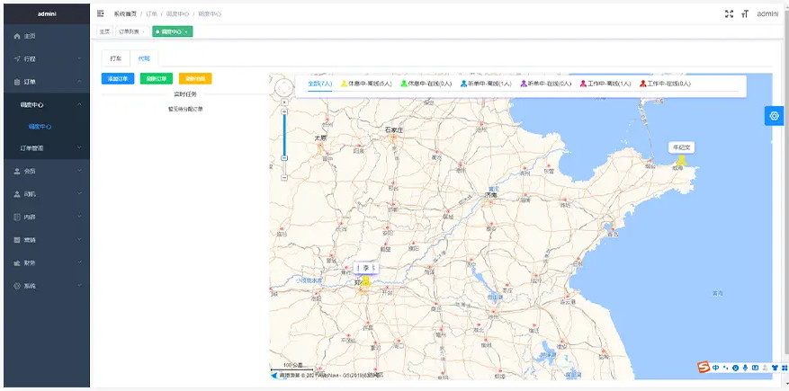The image size is (789, 391).
Task: Click the green 刷新订单 button
Action: (157, 79)
